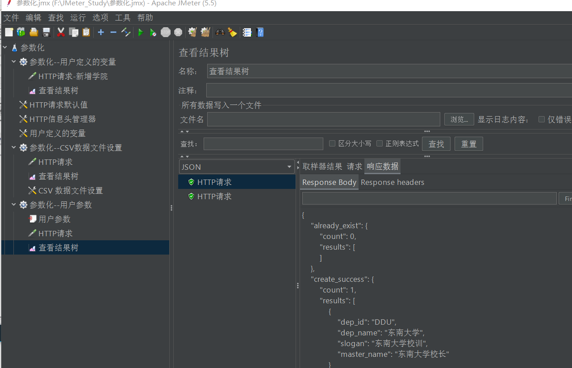Image resolution: width=572 pixels, height=368 pixels.
Task: Open the Function Helper list icon
Action: 246,32
